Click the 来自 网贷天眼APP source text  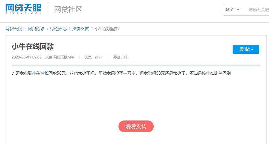click(x=60, y=57)
